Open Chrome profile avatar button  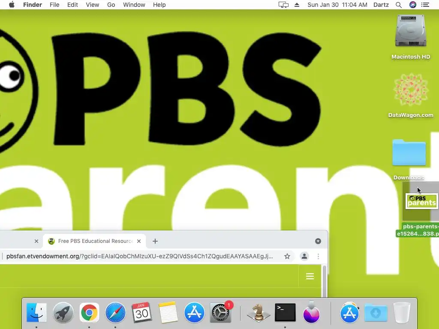[304, 256]
